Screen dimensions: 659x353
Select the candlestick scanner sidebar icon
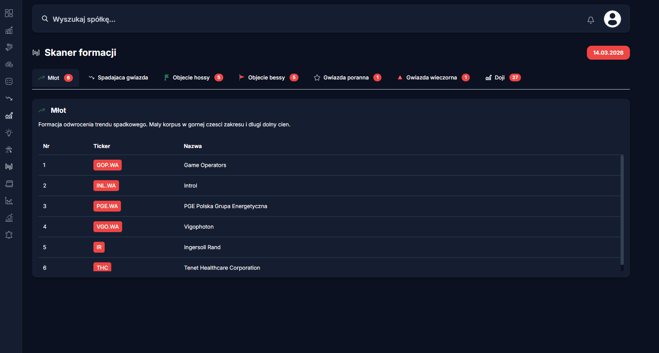coord(9,167)
